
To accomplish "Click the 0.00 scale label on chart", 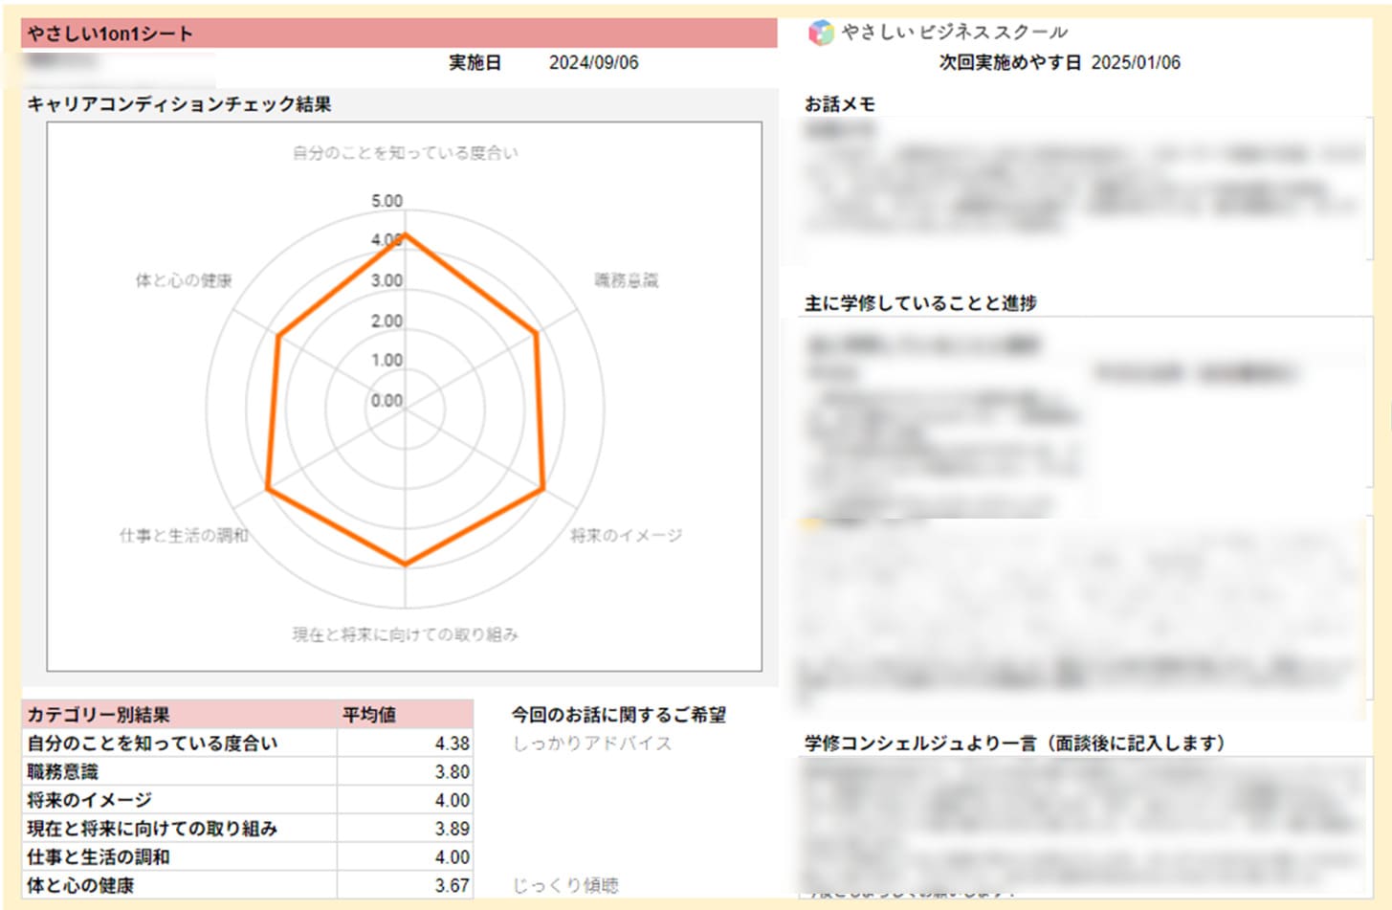I will 387,401.
